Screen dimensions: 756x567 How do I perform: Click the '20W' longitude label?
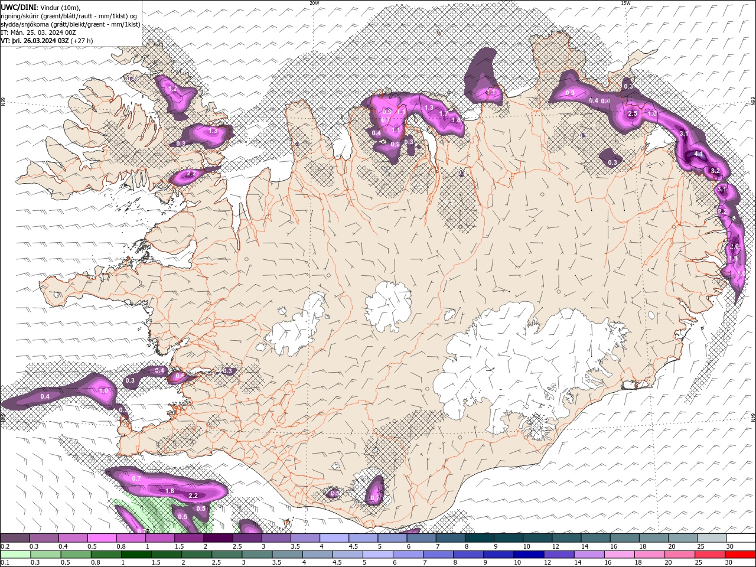pyautogui.click(x=315, y=3)
